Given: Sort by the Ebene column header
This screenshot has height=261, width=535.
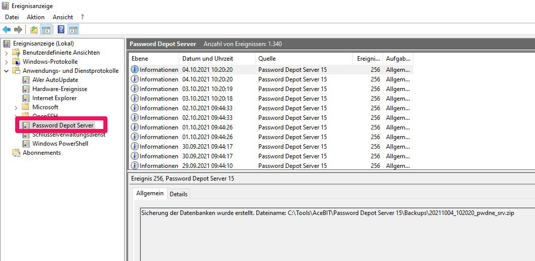Looking at the screenshot, I should [x=154, y=59].
